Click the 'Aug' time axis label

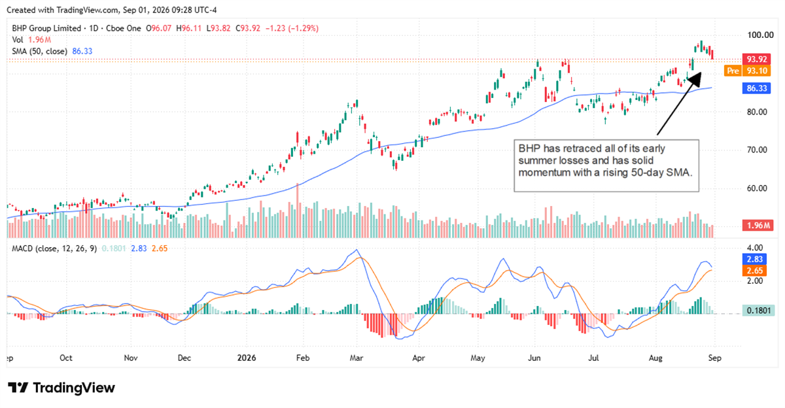pos(657,358)
